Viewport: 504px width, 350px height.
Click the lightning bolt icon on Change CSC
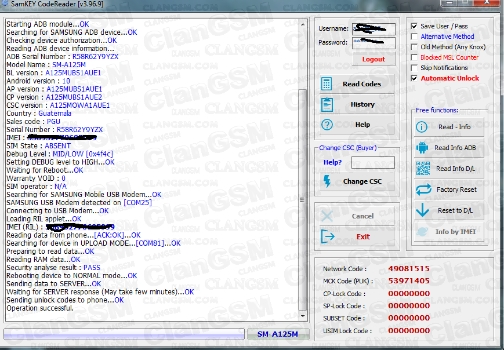pos(327,181)
